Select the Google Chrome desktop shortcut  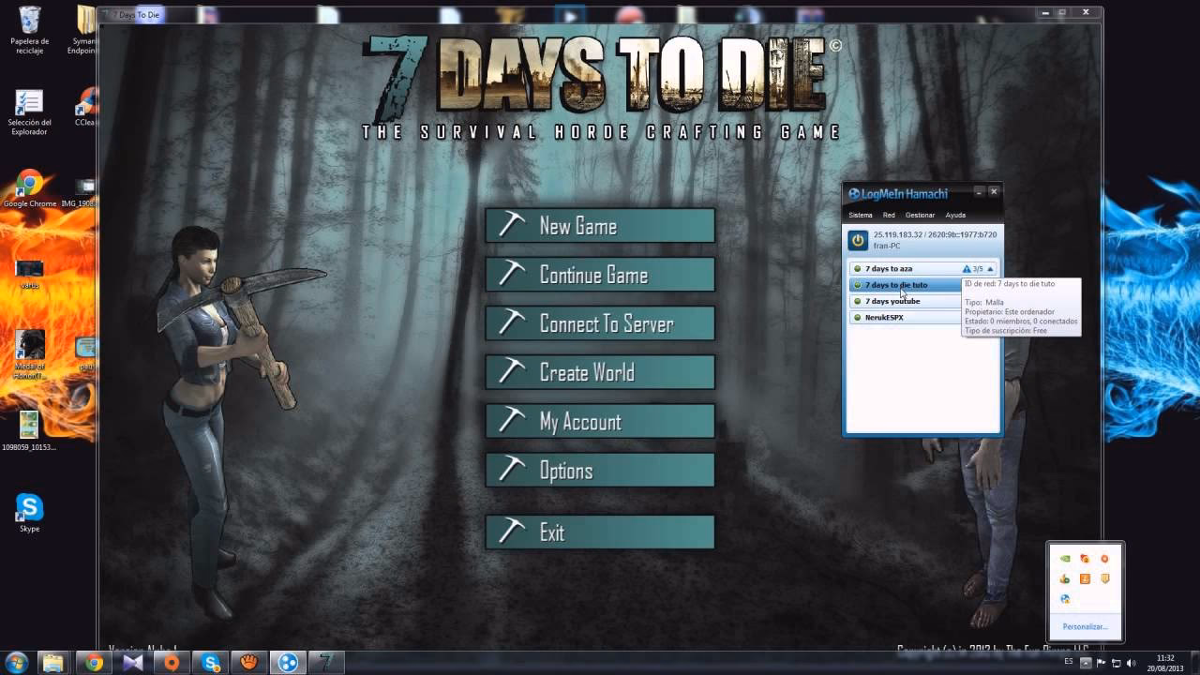click(x=29, y=188)
